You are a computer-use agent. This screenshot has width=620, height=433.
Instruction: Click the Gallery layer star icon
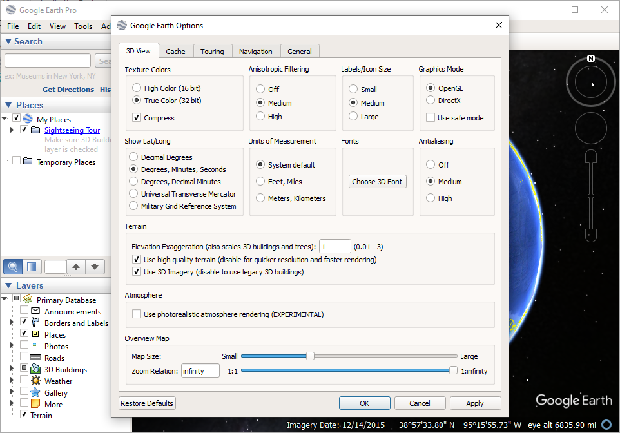[x=35, y=392]
